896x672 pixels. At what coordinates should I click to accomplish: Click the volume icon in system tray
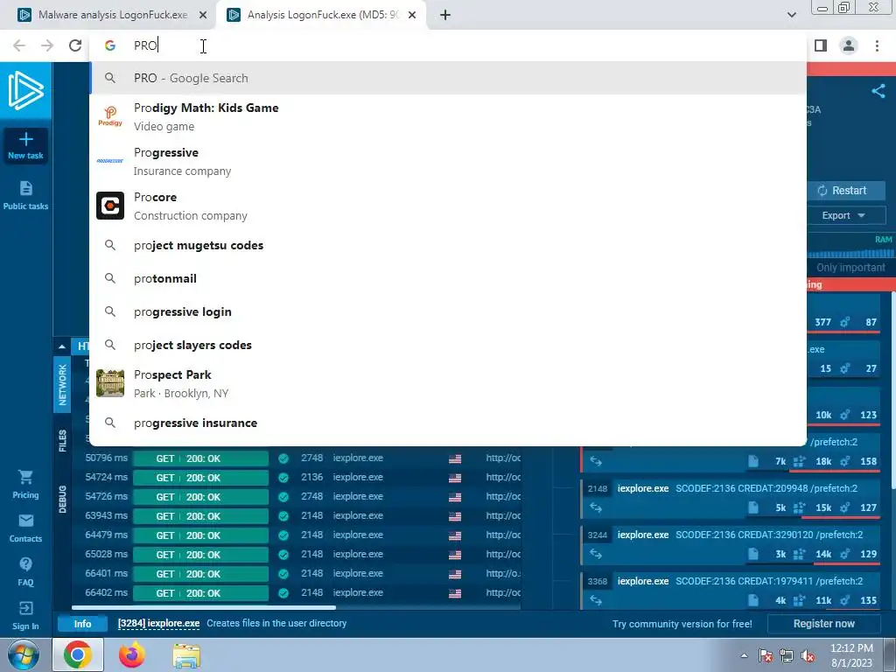tap(808, 656)
